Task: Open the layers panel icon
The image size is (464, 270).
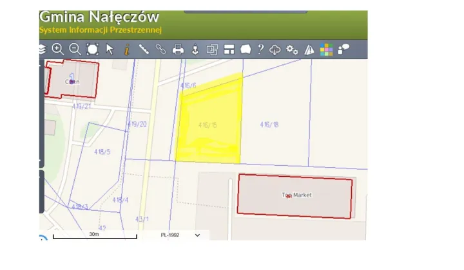Action: [43, 50]
